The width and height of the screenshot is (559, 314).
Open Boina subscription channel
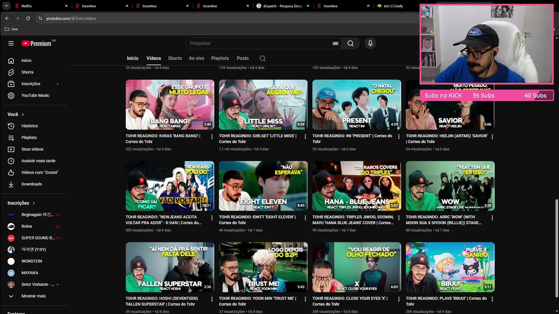34,226
